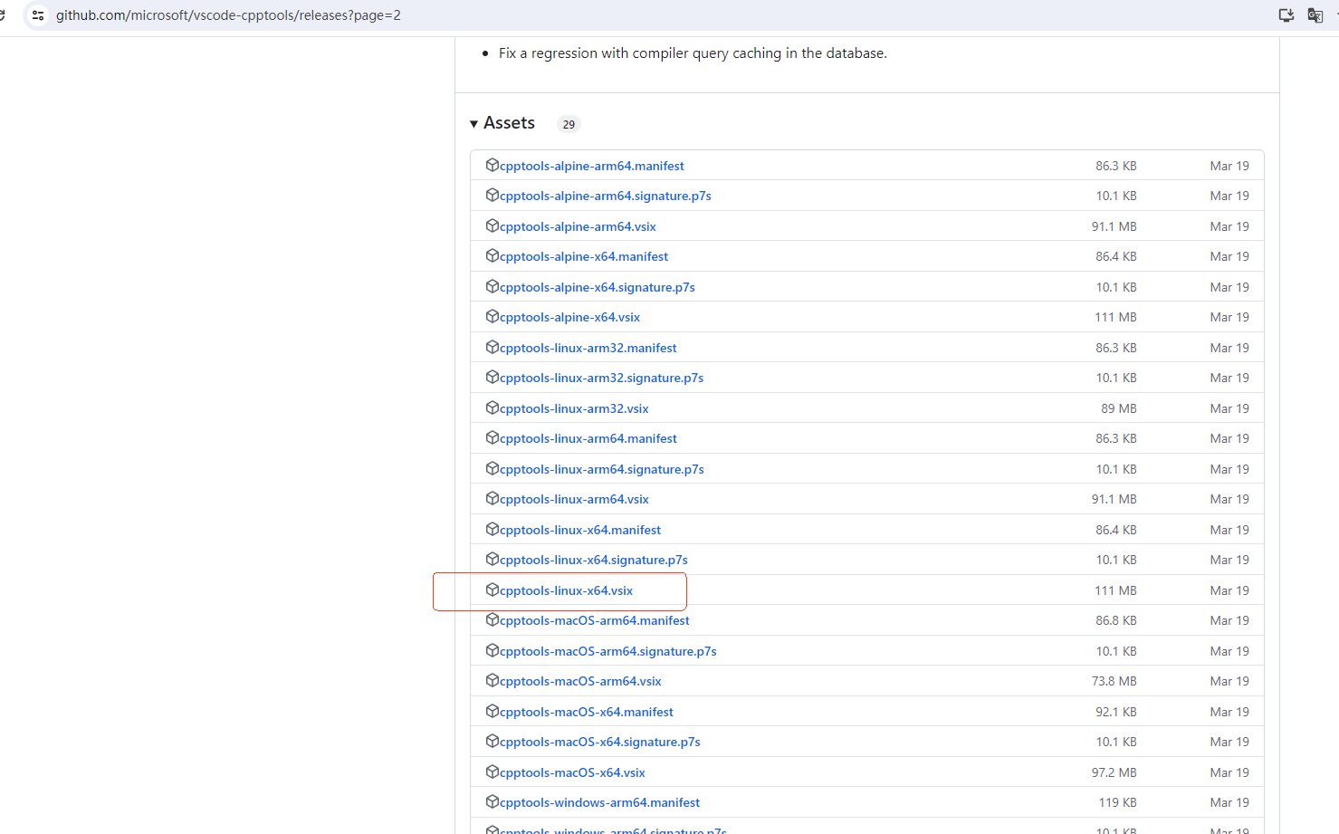
Task: Download cpptools-linux-arm32.vsix link
Action: click(574, 408)
